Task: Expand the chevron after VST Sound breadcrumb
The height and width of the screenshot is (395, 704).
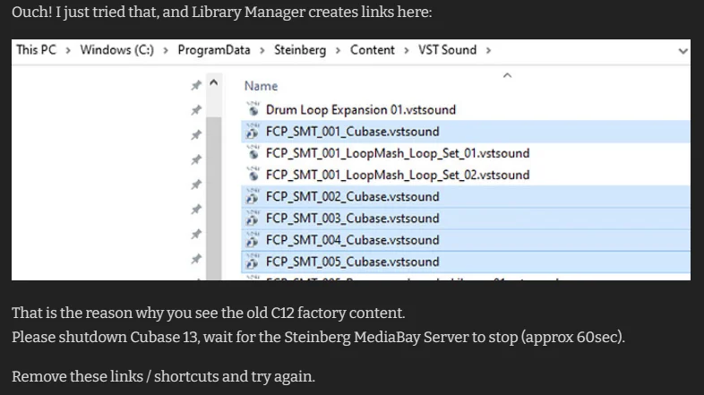Action: (x=488, y=50)
